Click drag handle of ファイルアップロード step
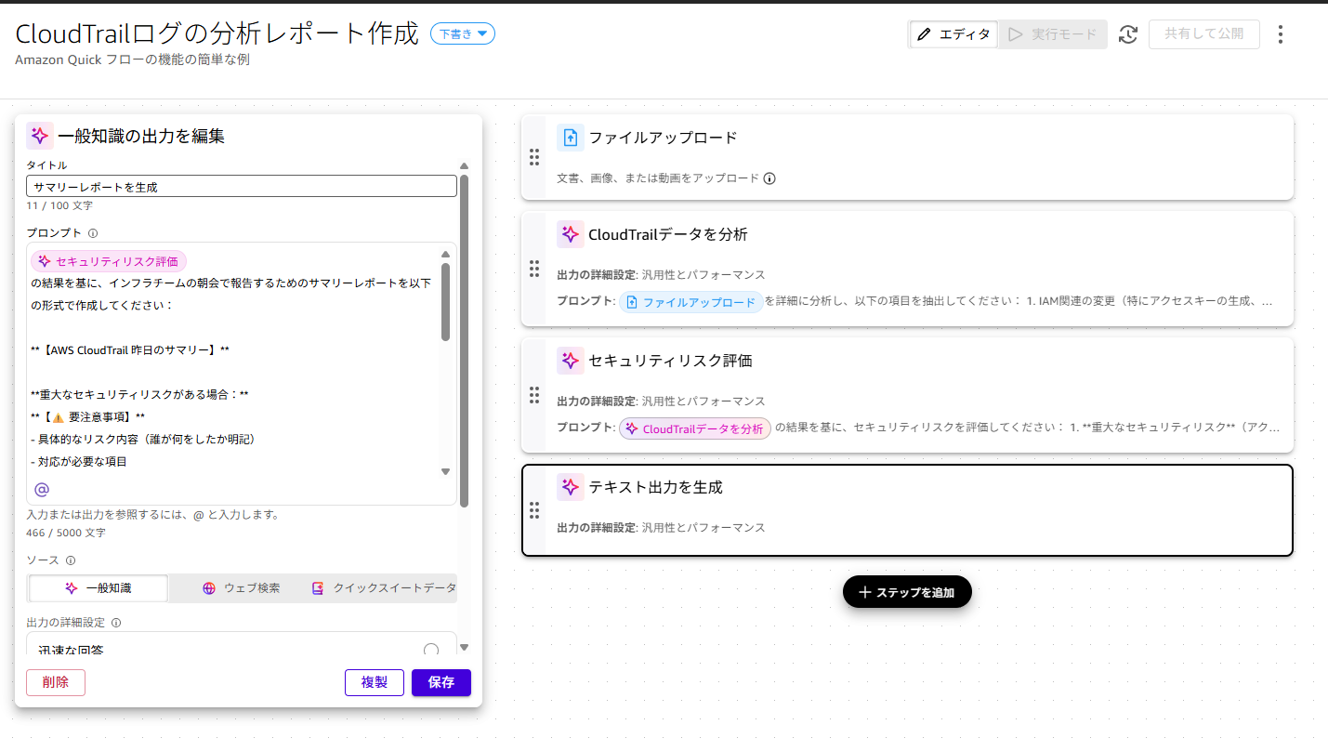Viewport: 1328px width, 751px height. pyautogui.click(x=534, y=157)
